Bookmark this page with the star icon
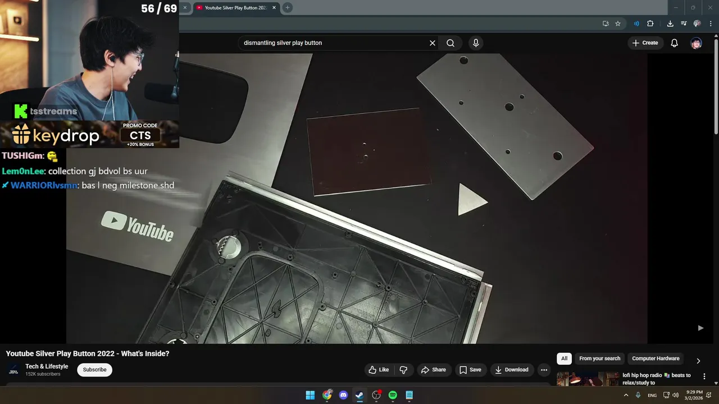 [618, 24]
